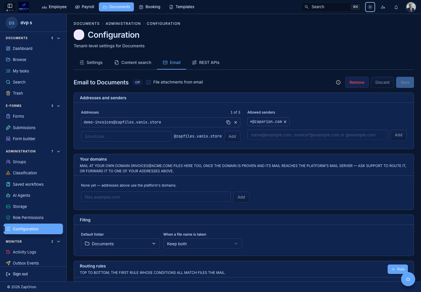Image resolution: width=421 pixels, height=292 pixels.
Task: Show the Email to Documents info icon
Action: click(338, 82)
